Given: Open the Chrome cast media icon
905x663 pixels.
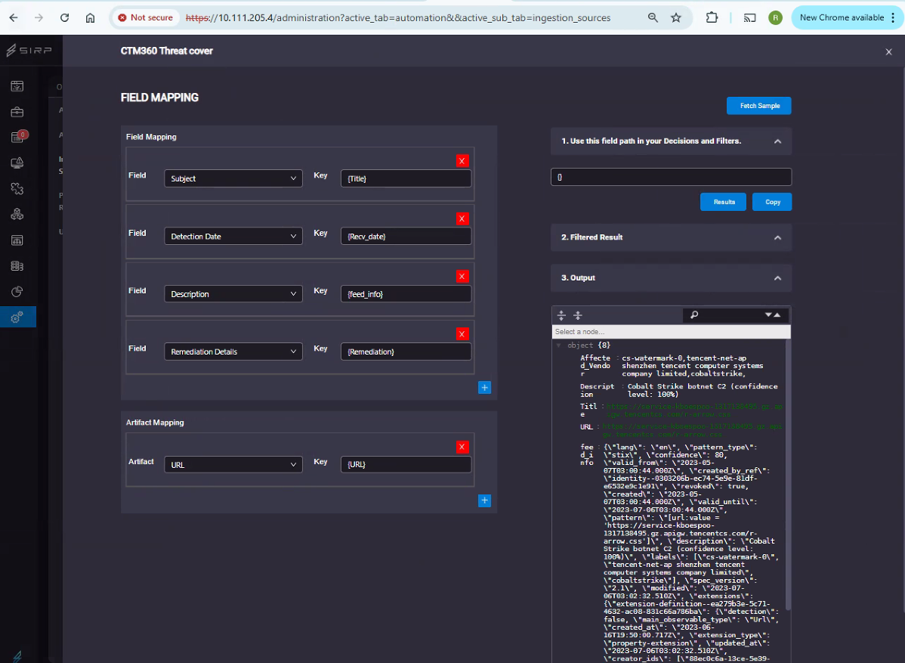Looking at the screenshot, I should [749, 18].
